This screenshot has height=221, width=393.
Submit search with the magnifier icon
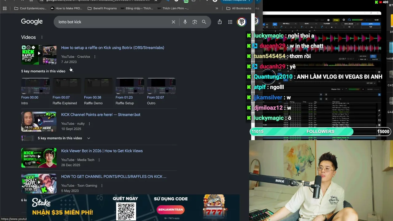(204, 22)
